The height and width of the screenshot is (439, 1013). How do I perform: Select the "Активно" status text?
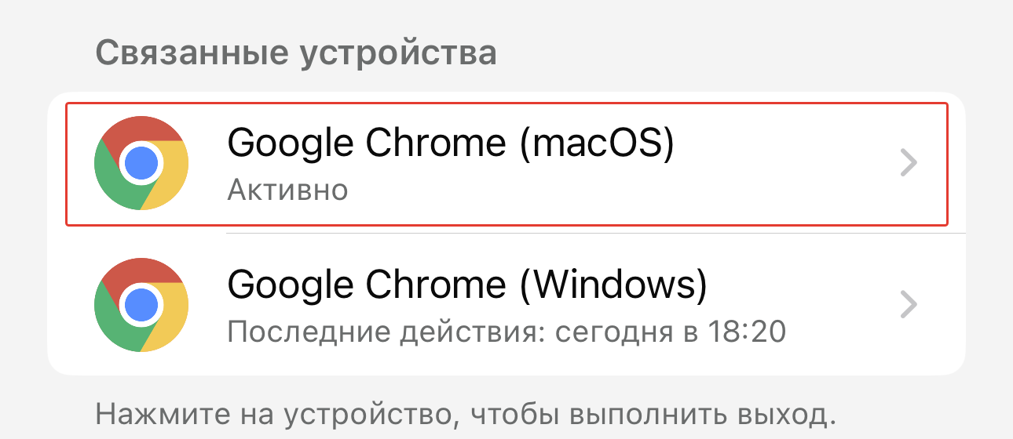click(287, 190)
